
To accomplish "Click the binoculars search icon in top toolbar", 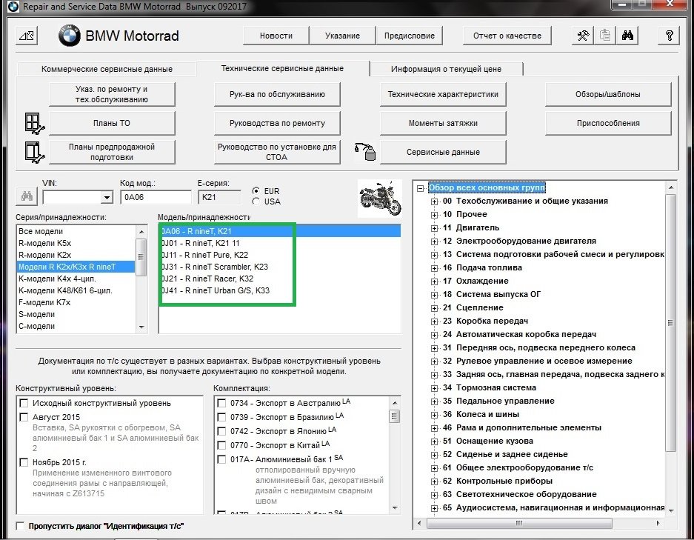I will coord(627,36).
